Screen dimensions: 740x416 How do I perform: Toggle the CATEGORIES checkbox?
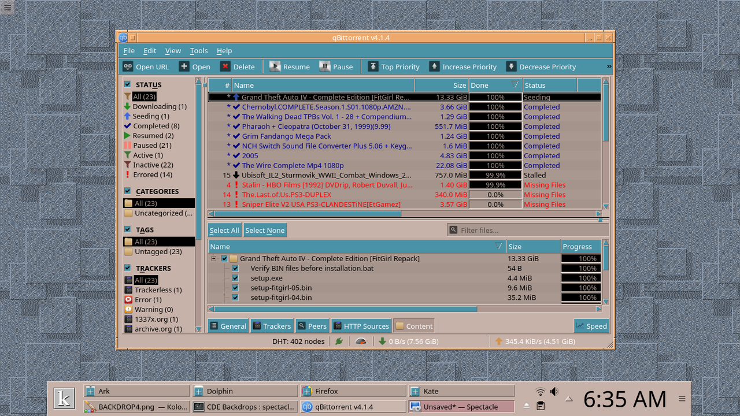pos(128,191)
